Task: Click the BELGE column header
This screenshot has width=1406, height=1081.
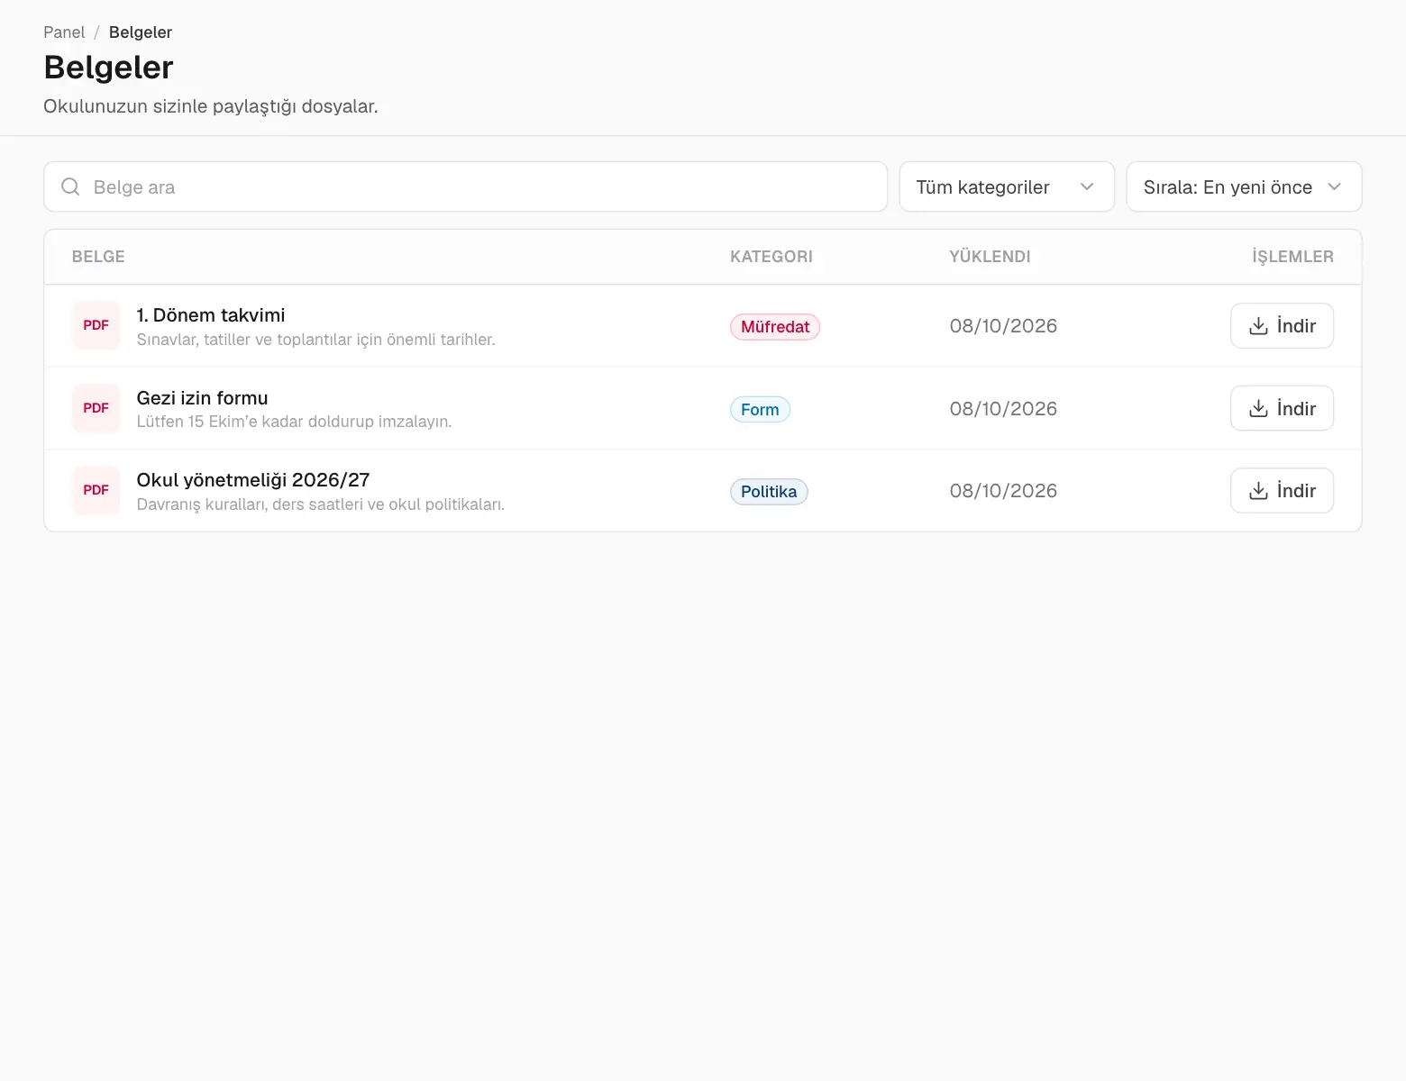Action: 98,257
